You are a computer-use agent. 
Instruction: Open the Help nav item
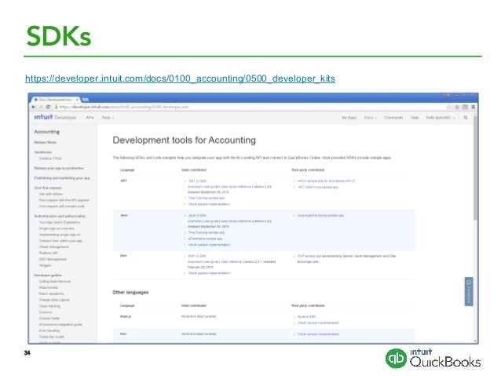(x=415, y=118)
